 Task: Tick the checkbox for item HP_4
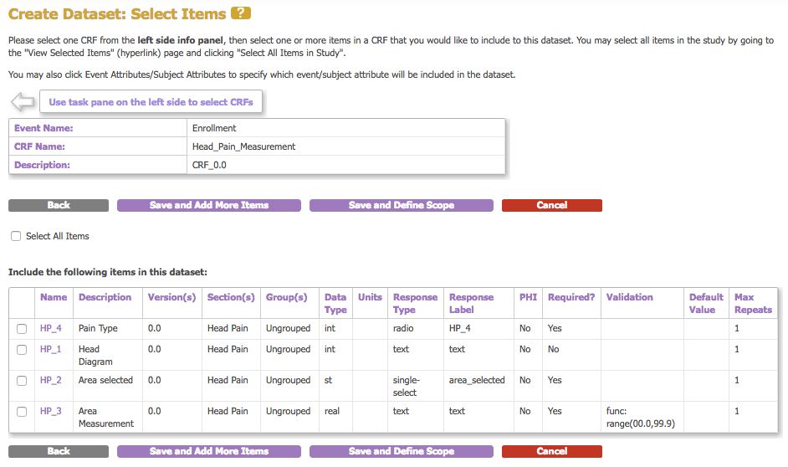click(22, 329)
